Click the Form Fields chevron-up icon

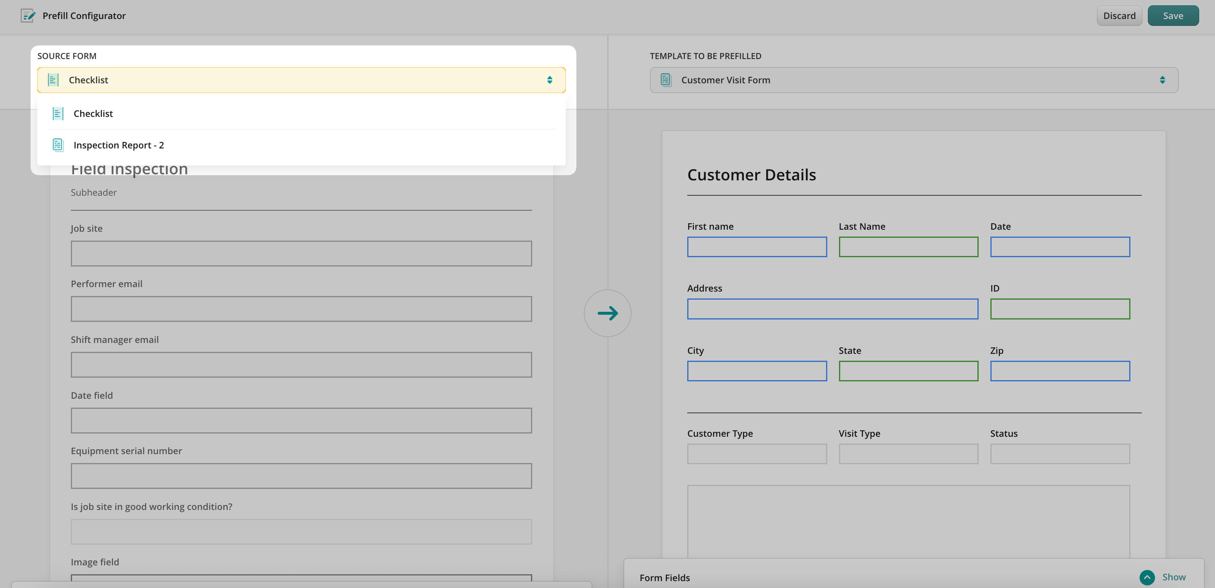pyautogui.click(x=1147, y=577)
